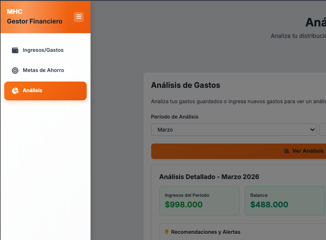Click the target icon beside Metas de Ahorro
The height and width of the screenshot is (240, 326).
pos(15,71)
